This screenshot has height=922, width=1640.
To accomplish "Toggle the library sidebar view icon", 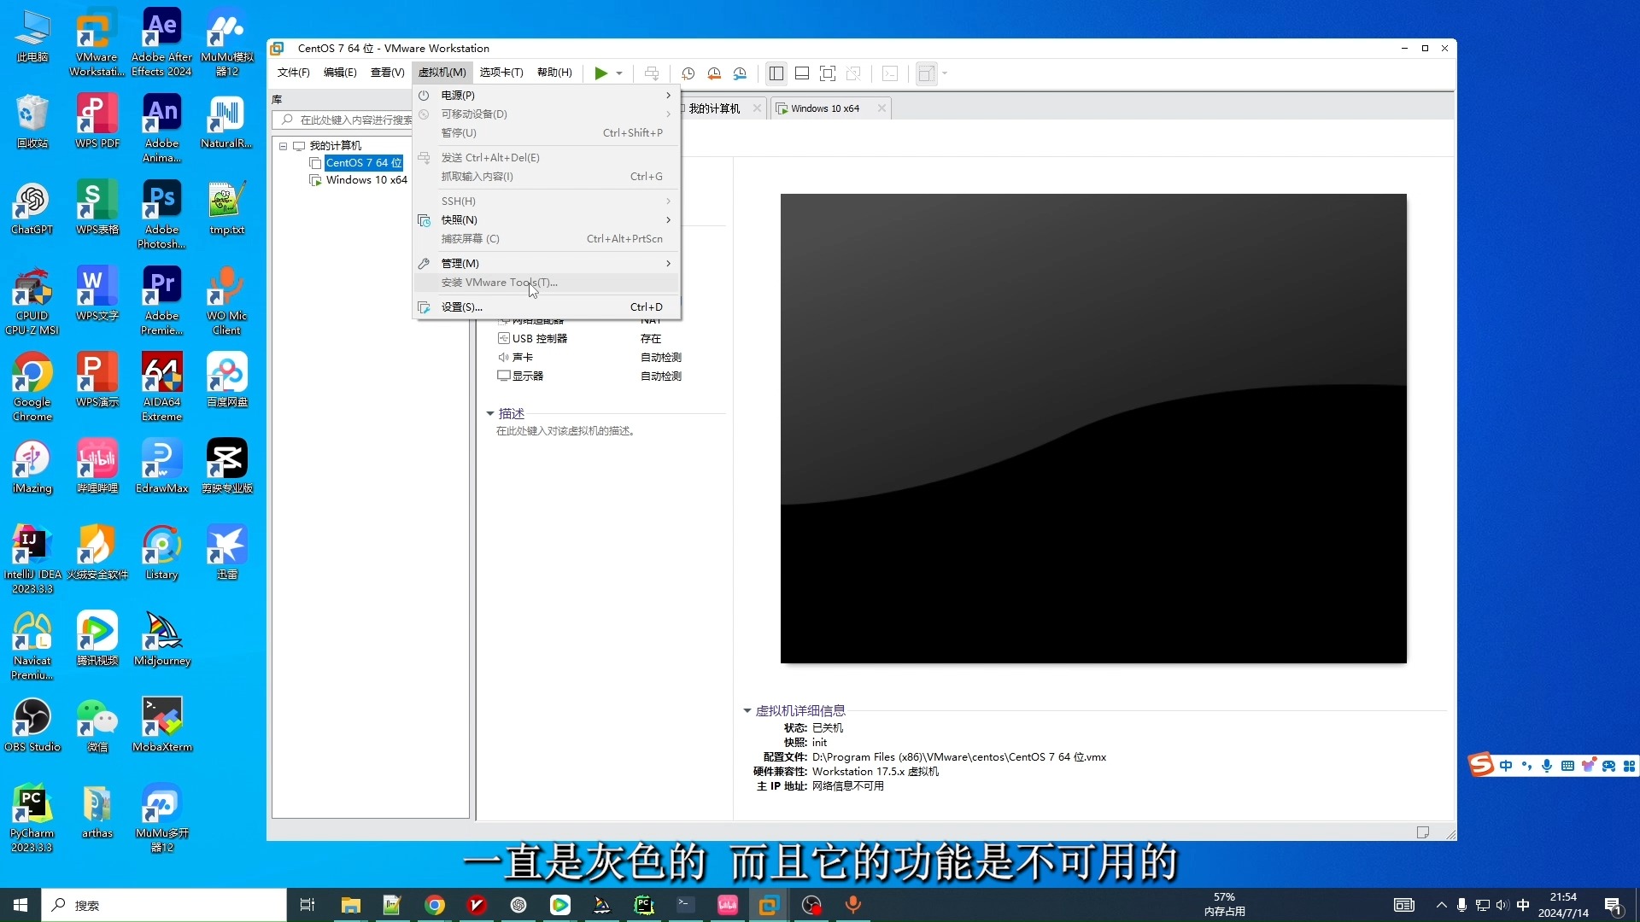I will click(776, 73).
